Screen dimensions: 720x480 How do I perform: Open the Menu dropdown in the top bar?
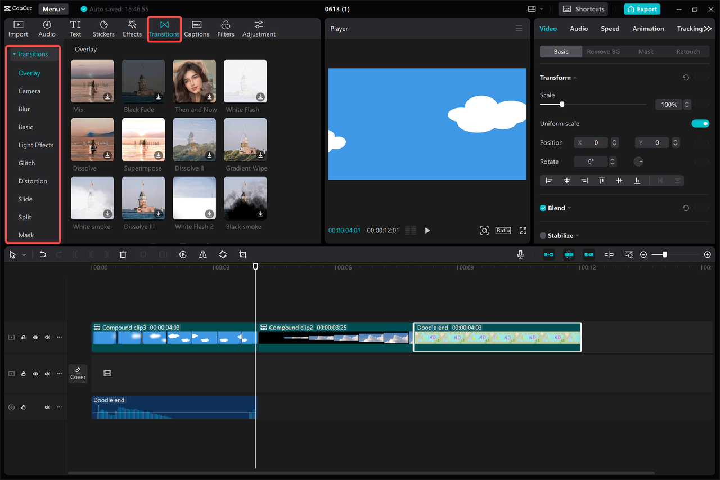53,8
